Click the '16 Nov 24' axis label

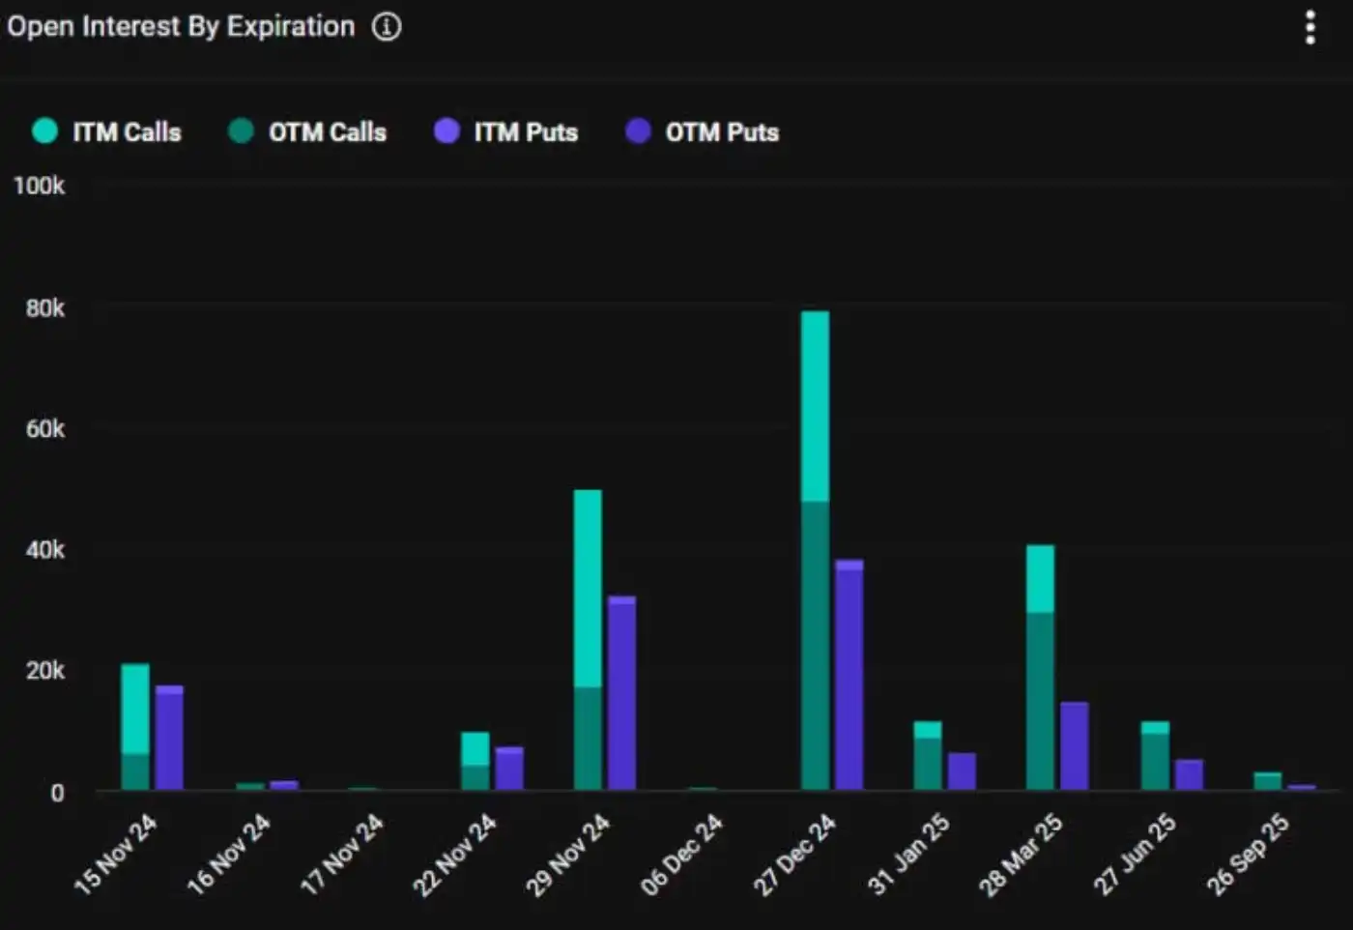(228, 854)
